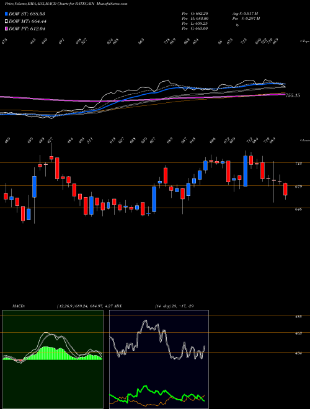Click the 'Pre O: 682.20' open value
Image resolution: width=310 pixels, height=409 pixels.
195,14
